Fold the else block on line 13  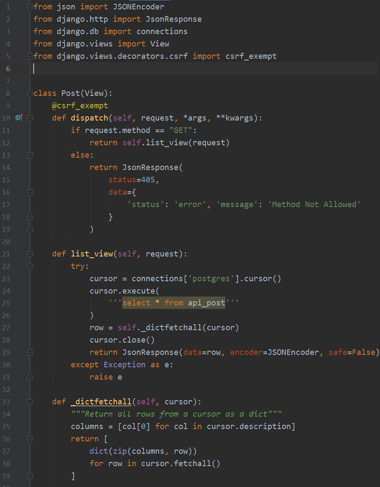tap(30, 155)
